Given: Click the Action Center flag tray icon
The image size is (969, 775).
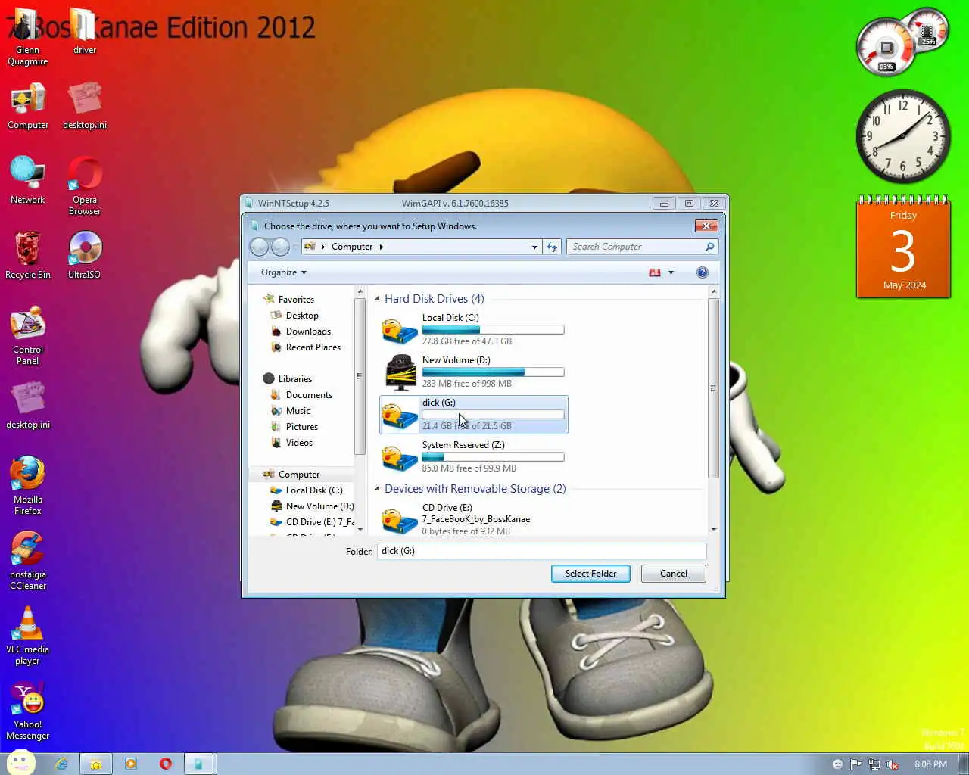Looking at the screenshot, I should [855, 764].
